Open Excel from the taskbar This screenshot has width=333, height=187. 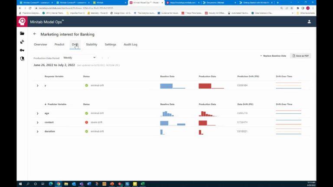tap(143, 184)
